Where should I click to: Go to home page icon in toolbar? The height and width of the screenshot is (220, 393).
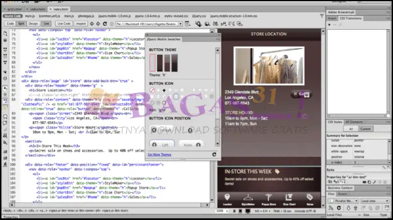coord(112,24)
